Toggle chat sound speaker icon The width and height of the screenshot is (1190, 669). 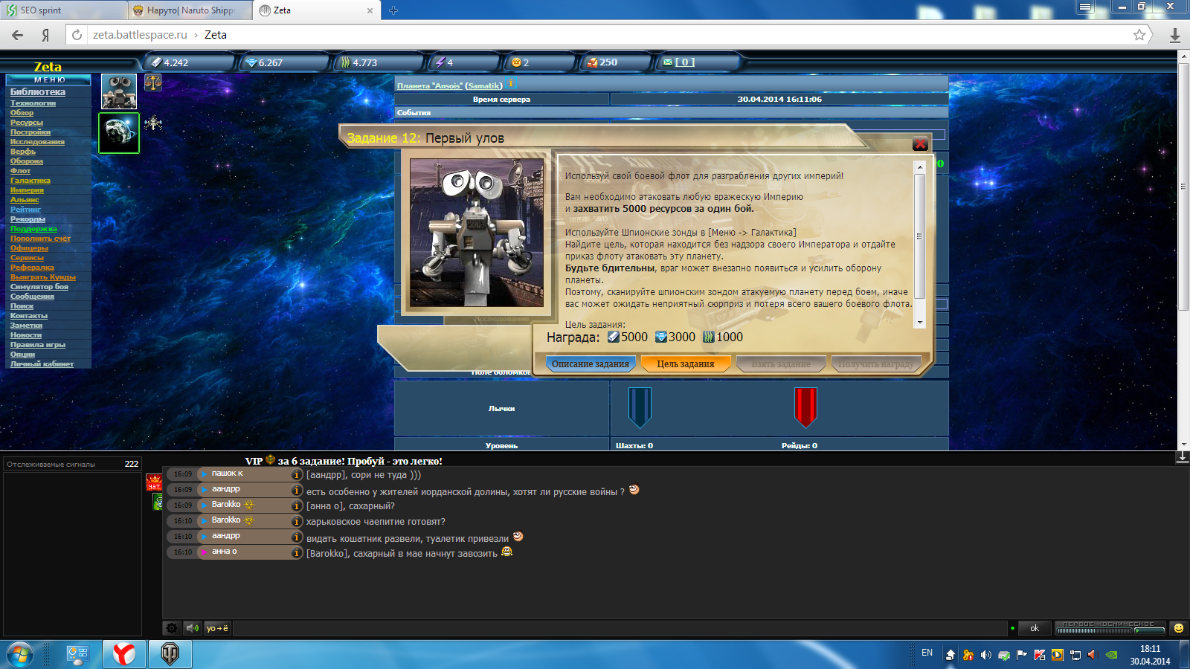coord(192,628)
